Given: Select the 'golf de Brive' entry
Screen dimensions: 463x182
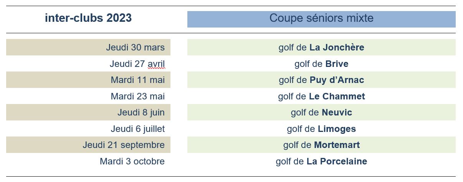Looking at the screenshot, I should tap(321, 64).
